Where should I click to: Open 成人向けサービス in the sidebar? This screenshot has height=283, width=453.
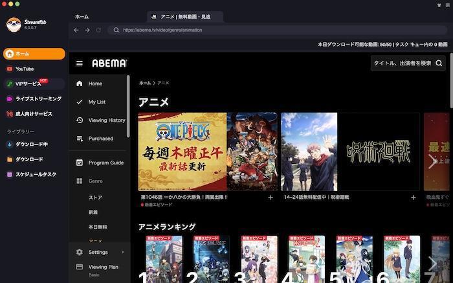tap(34, 114)
